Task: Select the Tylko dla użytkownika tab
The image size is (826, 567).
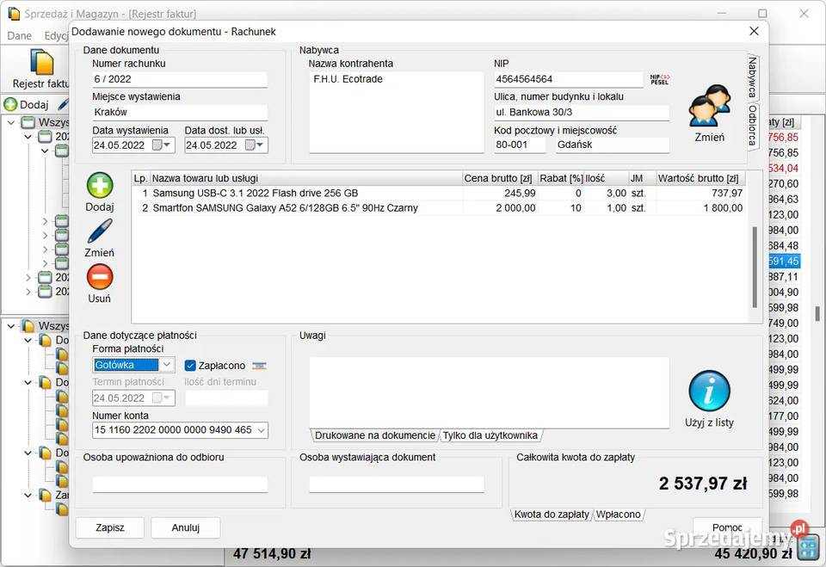Action: click(492, 435)
